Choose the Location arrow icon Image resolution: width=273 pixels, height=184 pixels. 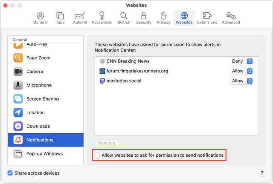tap(18, 112)
